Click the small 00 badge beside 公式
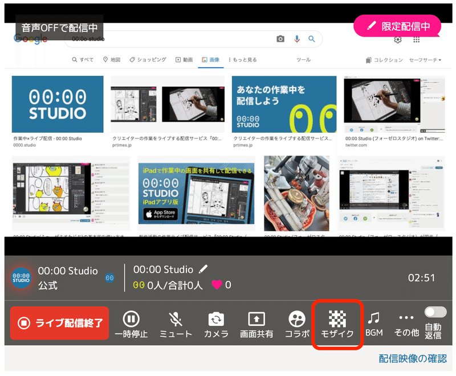 (109, 278)
